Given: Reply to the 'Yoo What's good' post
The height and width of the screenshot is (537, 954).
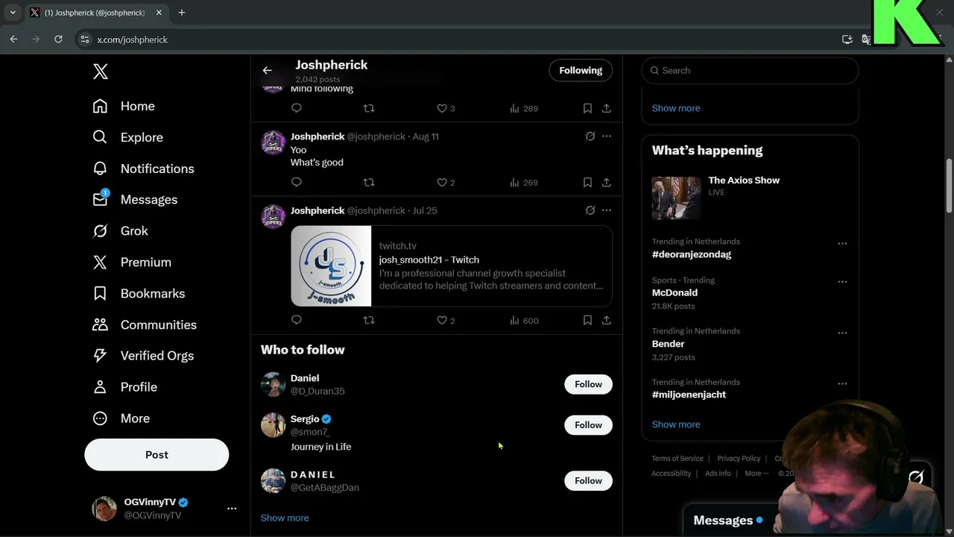Looking at the screenshot, I should 297,183.
